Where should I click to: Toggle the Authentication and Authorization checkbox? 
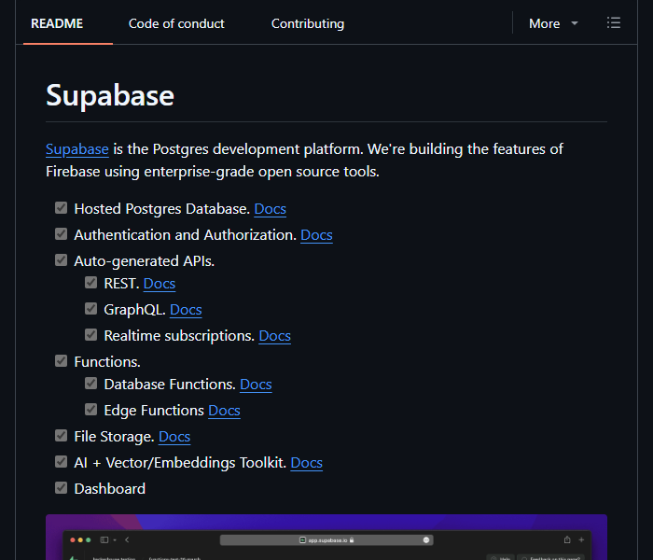click(x=62, y=234)
